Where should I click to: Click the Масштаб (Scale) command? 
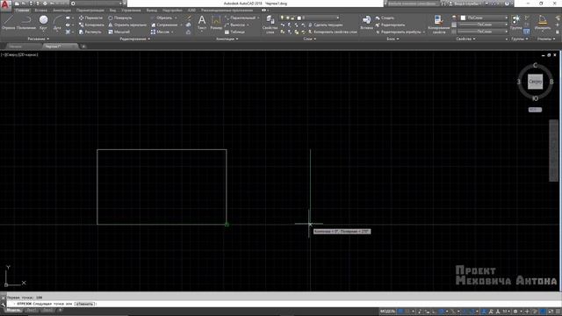[x=119, y=32]
